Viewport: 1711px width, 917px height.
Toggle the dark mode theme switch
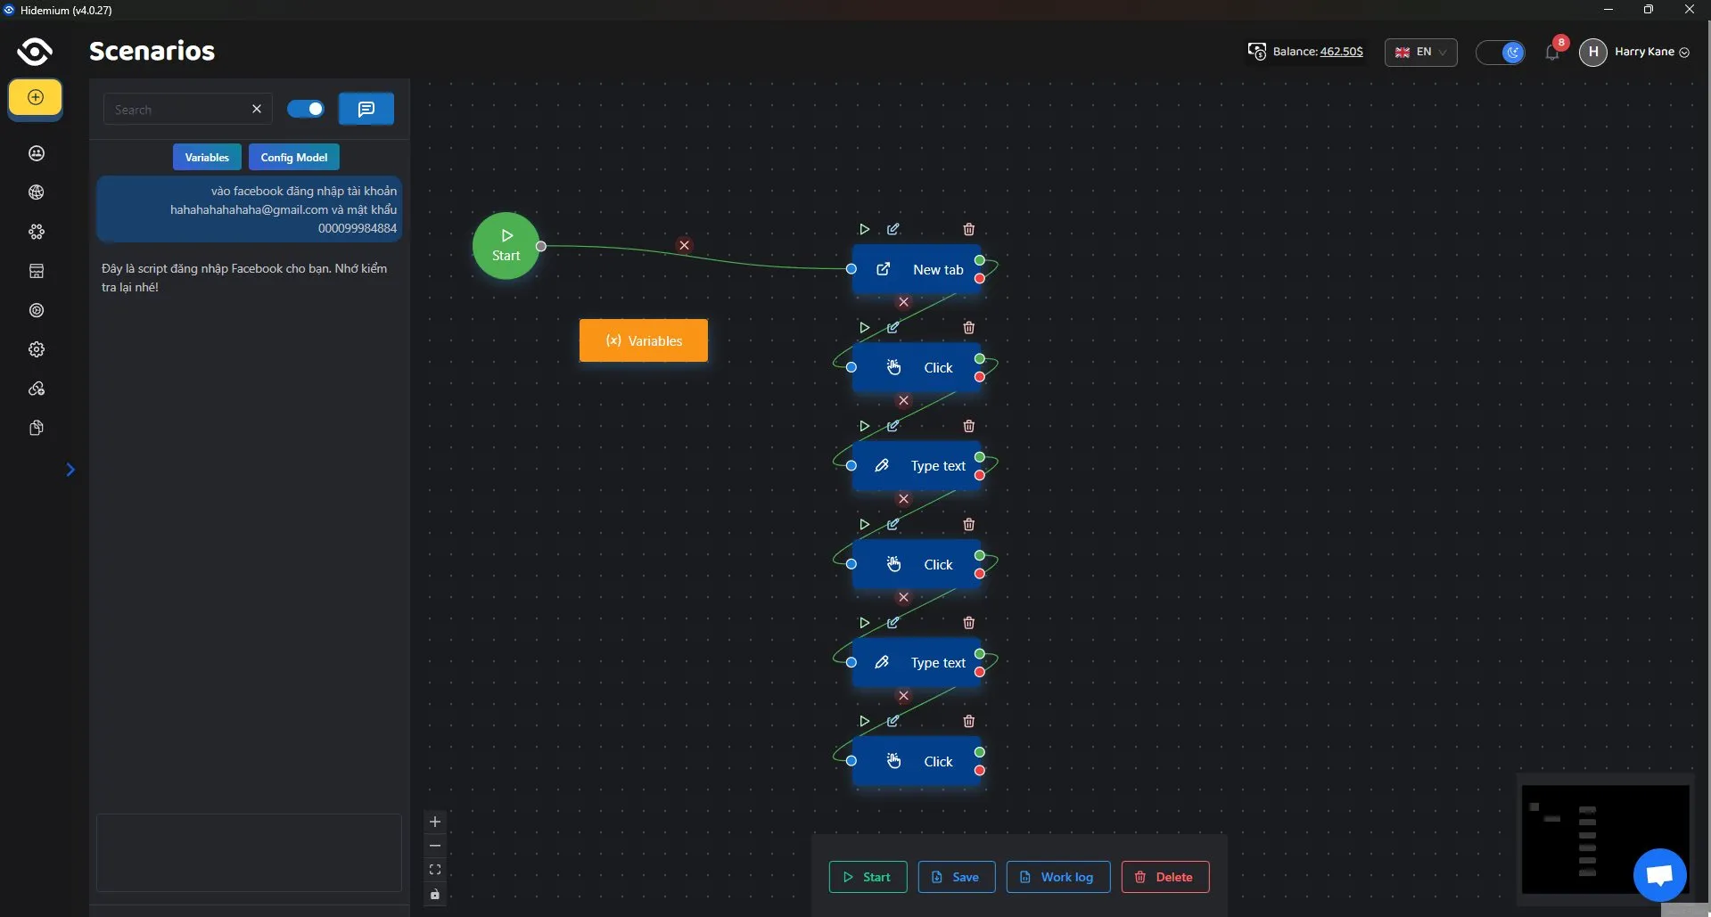pos(1501,53)
